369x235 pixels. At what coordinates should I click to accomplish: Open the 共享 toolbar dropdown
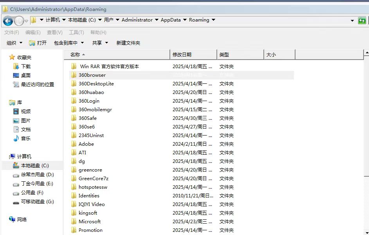[100, 43]
